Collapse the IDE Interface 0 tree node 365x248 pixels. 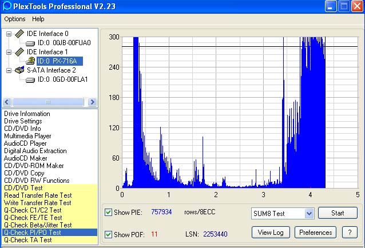(x=9, y=34)
